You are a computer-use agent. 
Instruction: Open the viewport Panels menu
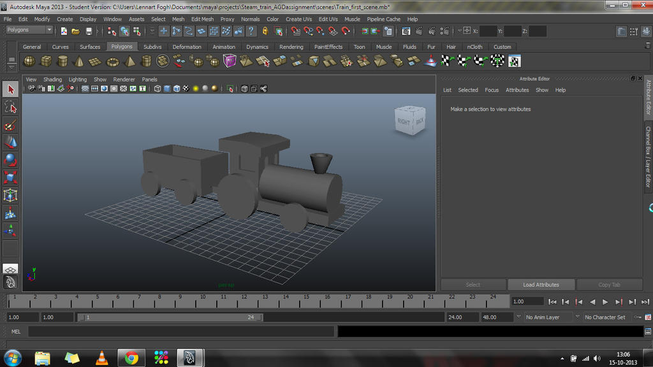click(149, 80)
